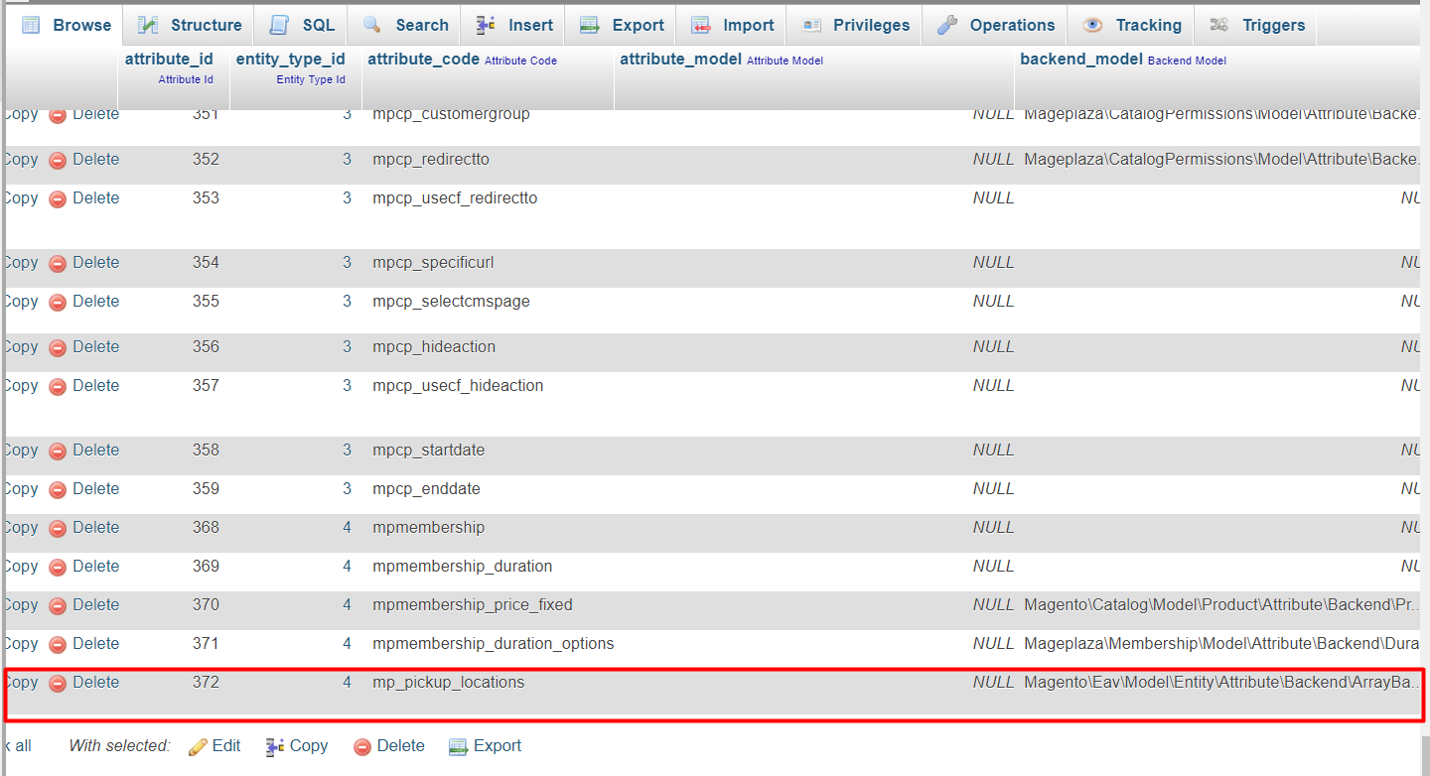Viewport: 1430px width, 776px height.
Task: Click Delete icon for attribute 372 row
Action: point(58,683)
